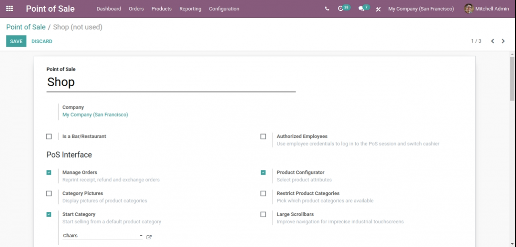The height and width of the screenshot is (247, 516).
Task: Open the activities clock icon showing 38
Action: 341,8
